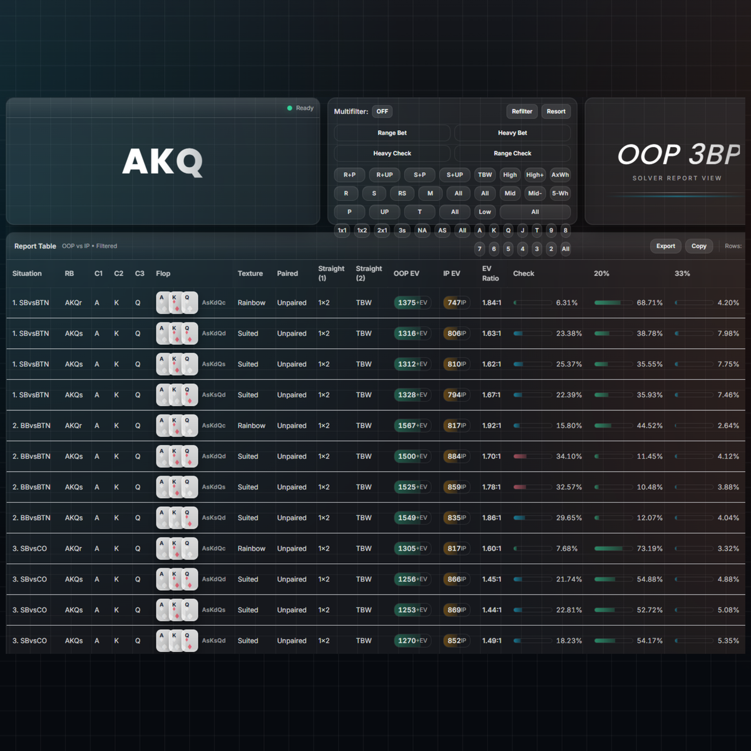The height and width of the screenshot is (751, 751).
Task: Select the TBW straight filter chip
Action: pyautogui.click(x=485, y=175)
